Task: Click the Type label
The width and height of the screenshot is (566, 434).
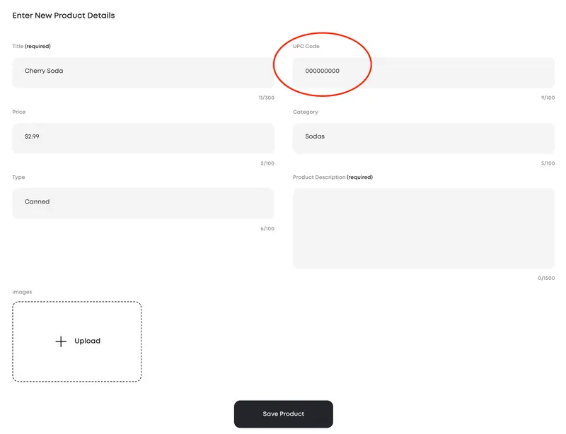Action: (18, 177)
